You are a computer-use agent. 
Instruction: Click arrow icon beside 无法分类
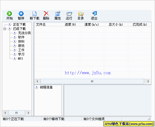(15, 33)
